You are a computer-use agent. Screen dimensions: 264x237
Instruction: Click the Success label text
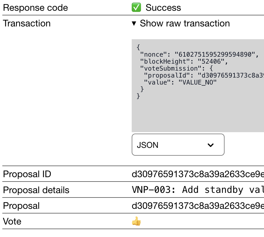tap(163, 8)
